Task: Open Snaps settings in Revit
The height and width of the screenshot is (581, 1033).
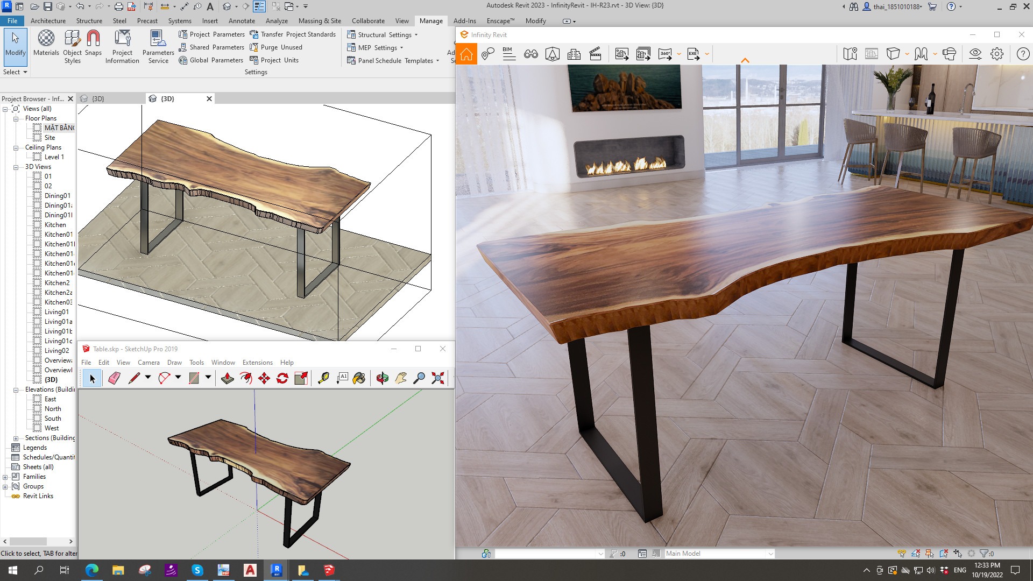Action: point(93,43)
